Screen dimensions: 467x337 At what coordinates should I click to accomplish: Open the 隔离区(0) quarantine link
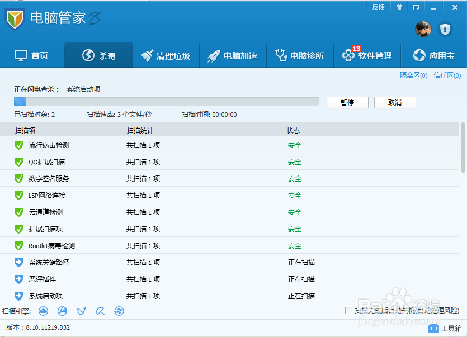(413, 74)
